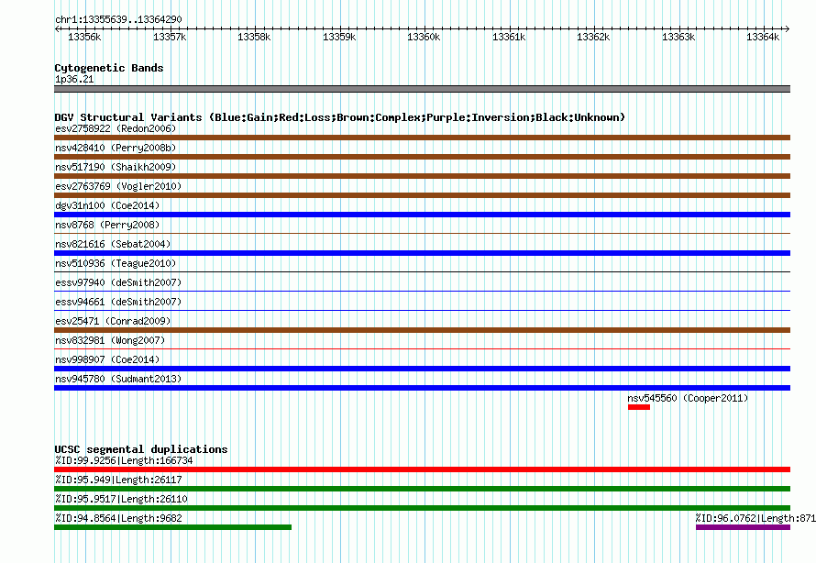Click the 13363k ruler tick label
Viewport: 816px width, 563px height.
point(678,37)
